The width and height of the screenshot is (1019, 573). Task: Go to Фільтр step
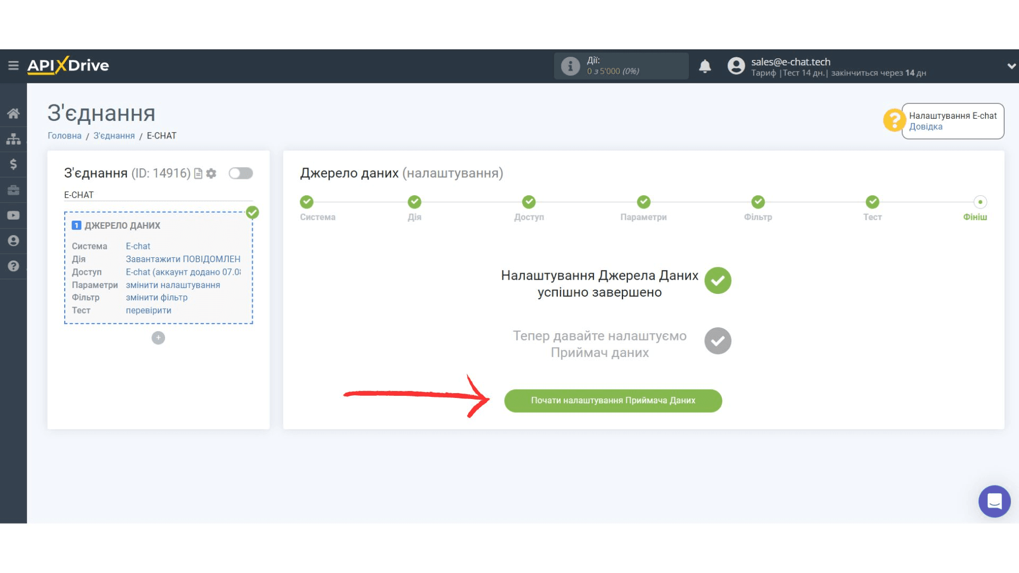758,202
